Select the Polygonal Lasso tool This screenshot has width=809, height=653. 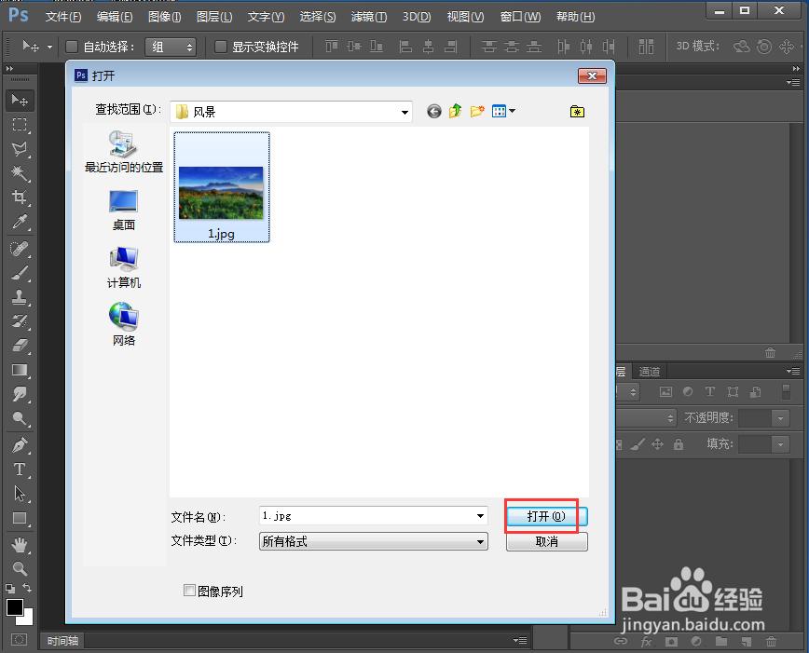(20, 149)
